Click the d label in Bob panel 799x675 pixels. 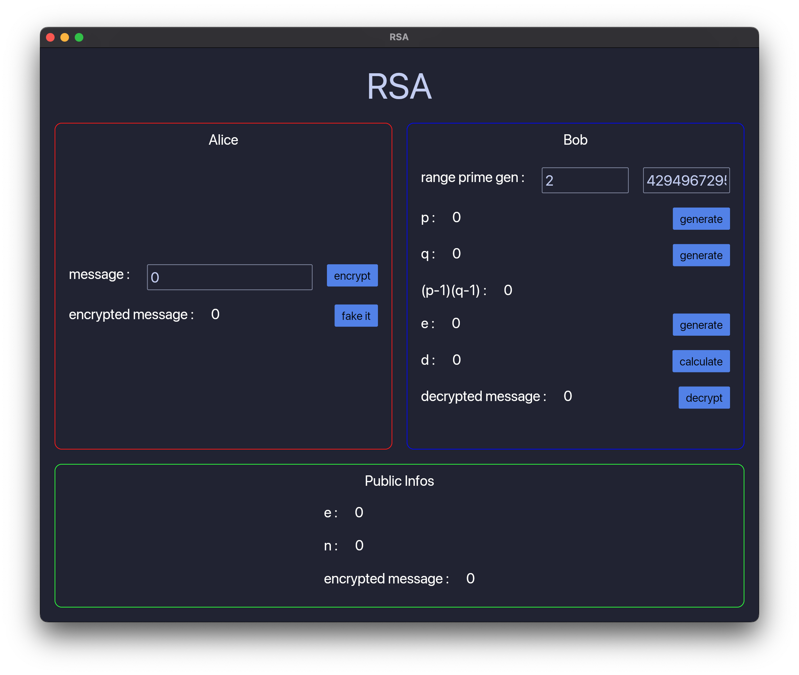tap(428, 360)
